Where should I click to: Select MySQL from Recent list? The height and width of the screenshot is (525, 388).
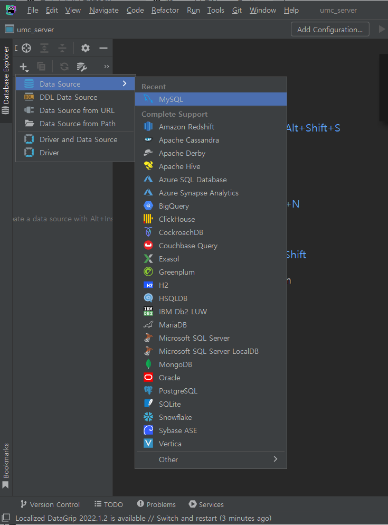pyautogui.click(x=211, y=99)
